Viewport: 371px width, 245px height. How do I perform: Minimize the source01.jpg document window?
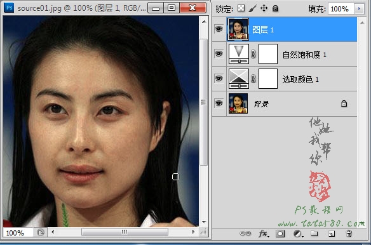156,8
